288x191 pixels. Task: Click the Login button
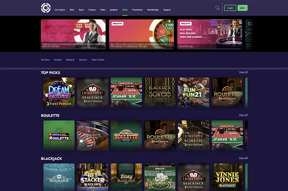click(x=230, y=8)
